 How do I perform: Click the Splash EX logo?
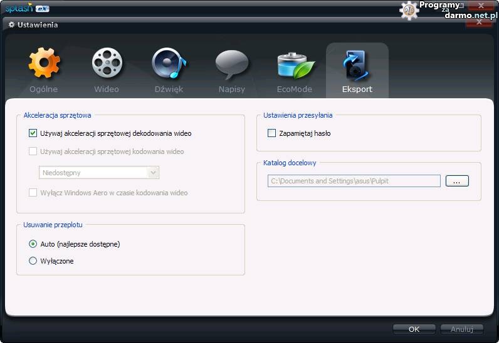click(x=28, y=8)
